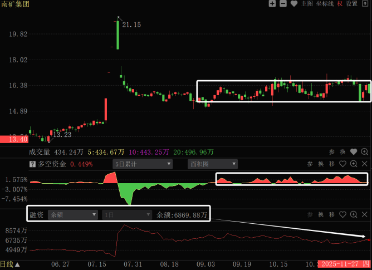Click the magnifier icon in 融资 panel
Image resolution: width=372 pixels, height=270 pixels.
point(365,214)
